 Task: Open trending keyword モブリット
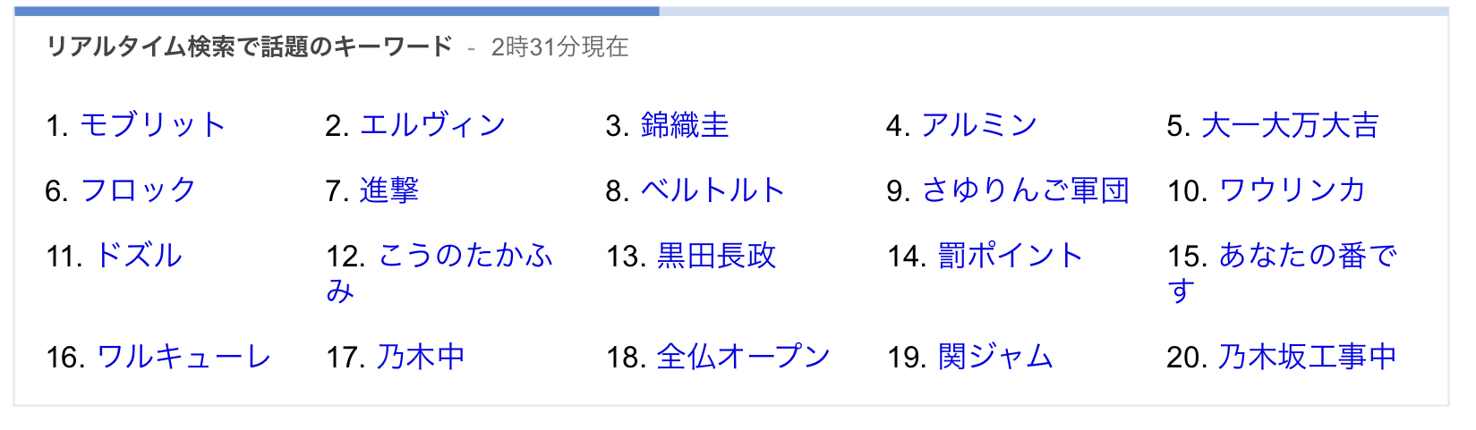pyautogui.click(x=152, y=125)
